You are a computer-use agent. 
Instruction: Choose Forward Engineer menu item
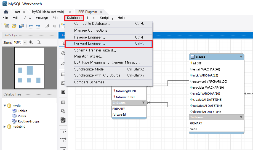tap(108, 43)
